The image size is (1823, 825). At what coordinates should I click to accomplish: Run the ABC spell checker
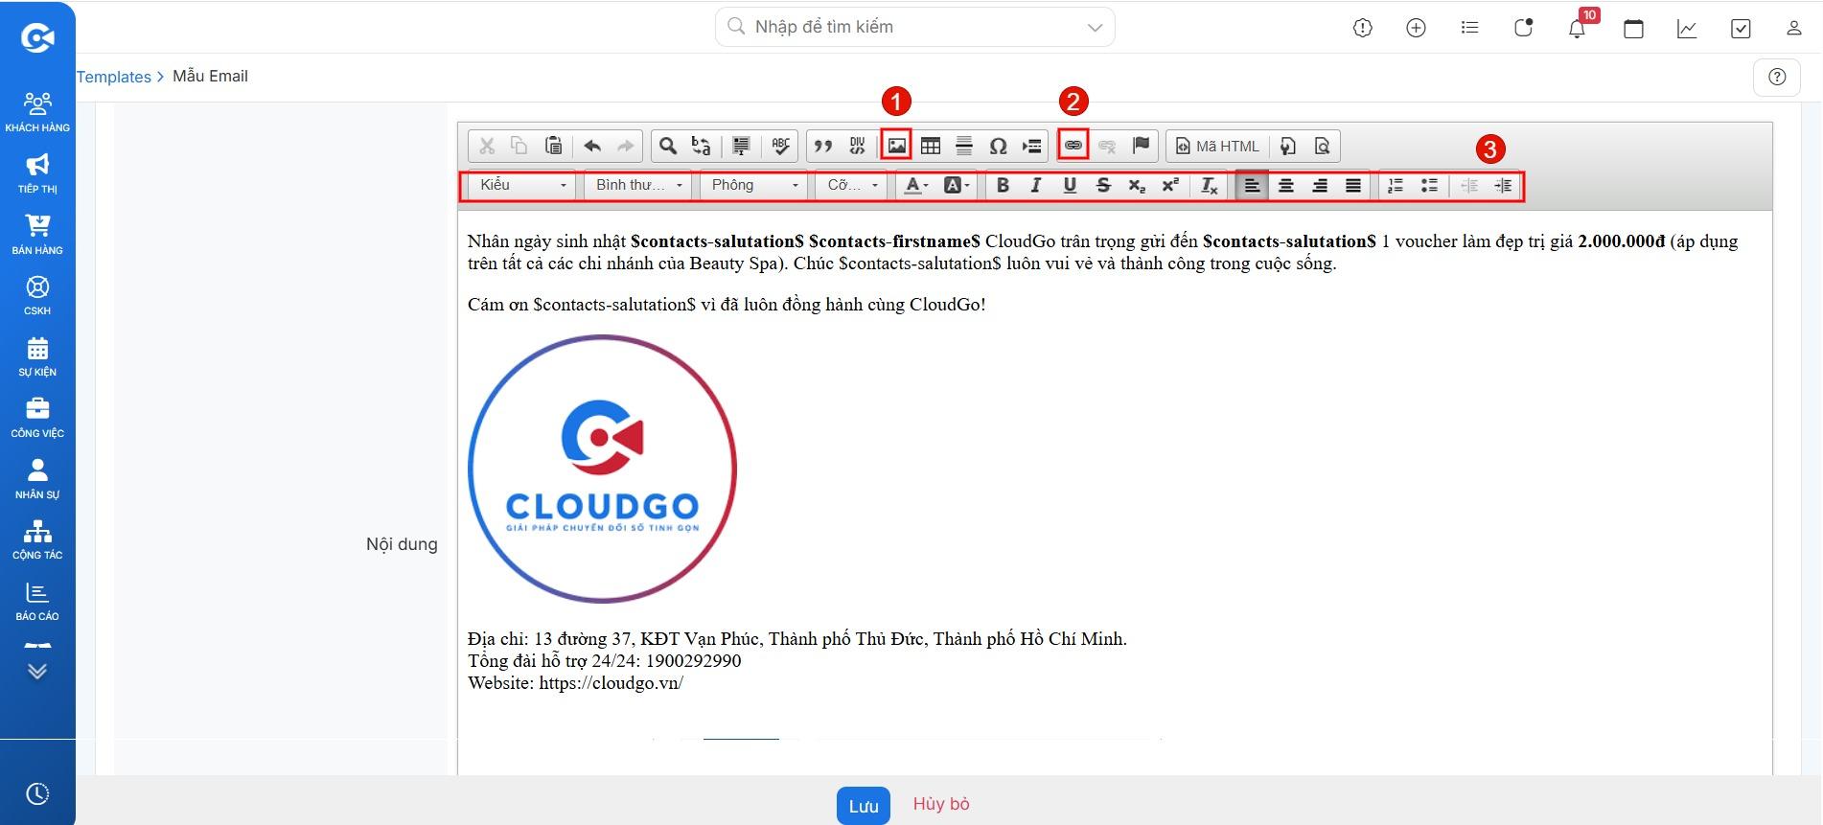[781, 146]
